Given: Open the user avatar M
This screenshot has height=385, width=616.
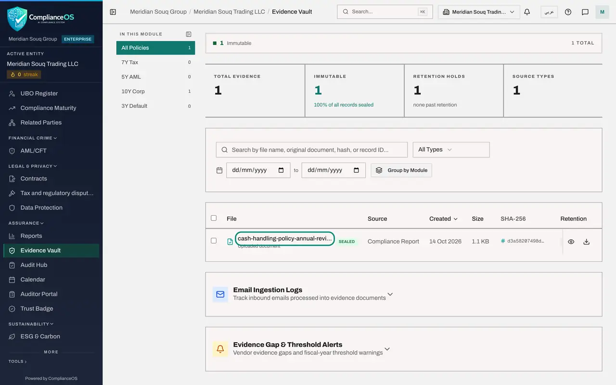Looking at the screenshot, I should (x=602, y=12).
